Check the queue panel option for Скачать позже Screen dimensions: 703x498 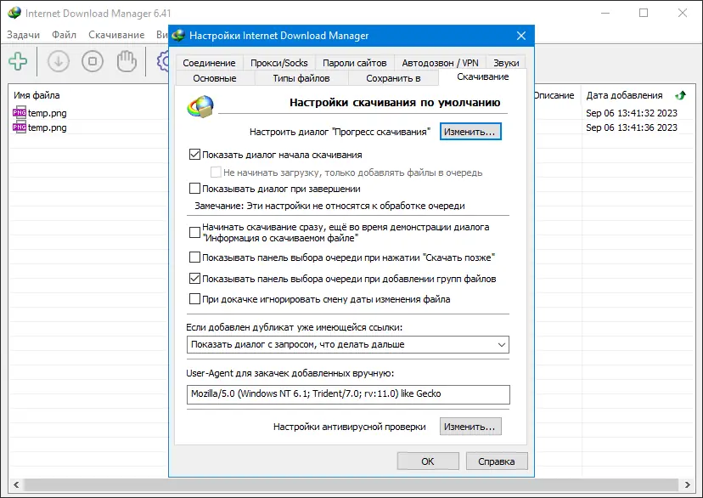(x=194, y=257)
